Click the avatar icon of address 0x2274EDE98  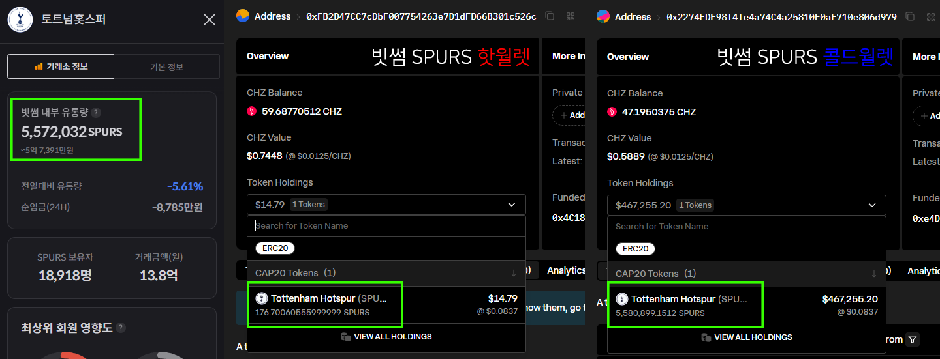(x=603, y=17)
